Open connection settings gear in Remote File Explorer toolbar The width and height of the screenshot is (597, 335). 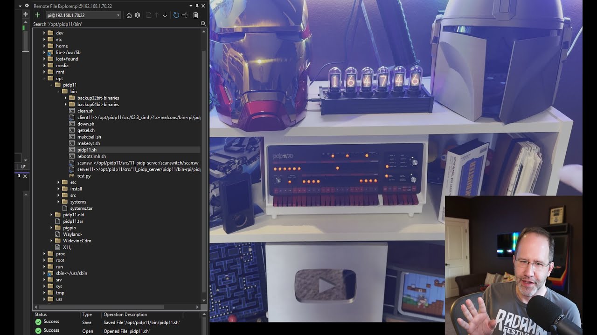[137, 15]
